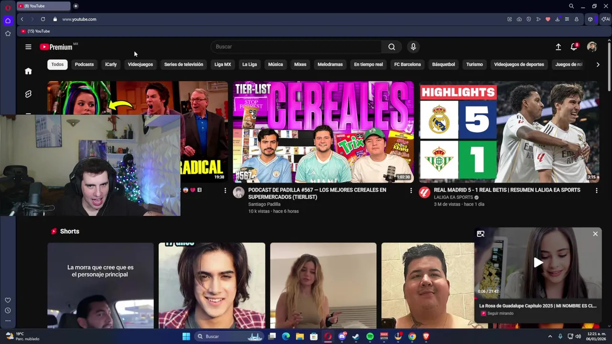Open Santiago Padilla channel link
The height and width of the screenshot is (344, 612).
pos(264,204)
